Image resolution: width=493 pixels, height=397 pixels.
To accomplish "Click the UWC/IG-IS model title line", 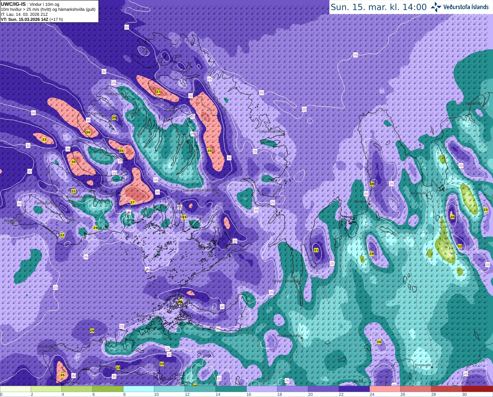I will coord(29,4).
